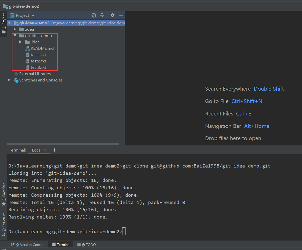Collapse the git-idea-demo folder

(15, 36)
